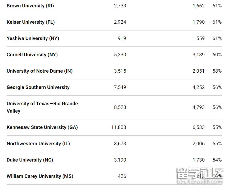
Task: Select University of Texas—Rio Grande Valley
Action: click(x=42, y=107)
